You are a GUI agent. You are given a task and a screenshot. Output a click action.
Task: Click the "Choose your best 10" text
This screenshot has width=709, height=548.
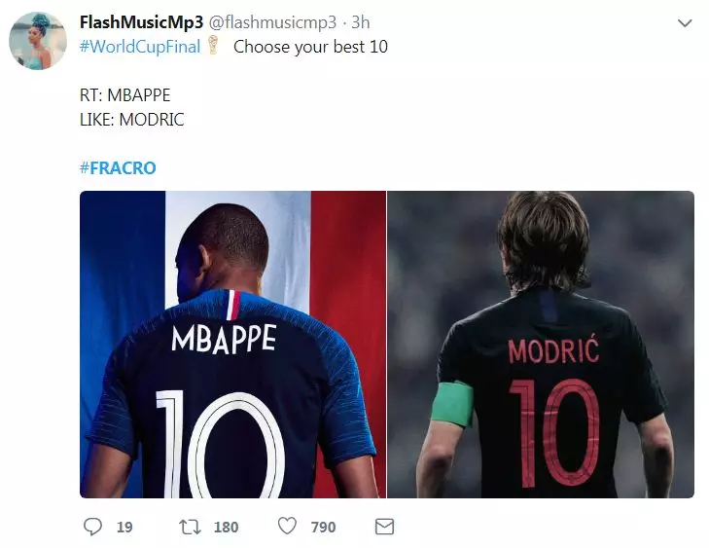click(310, 46)
